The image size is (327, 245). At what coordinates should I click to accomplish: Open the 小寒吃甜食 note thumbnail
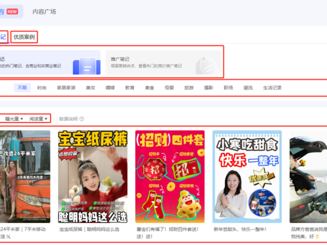point(247,177)
